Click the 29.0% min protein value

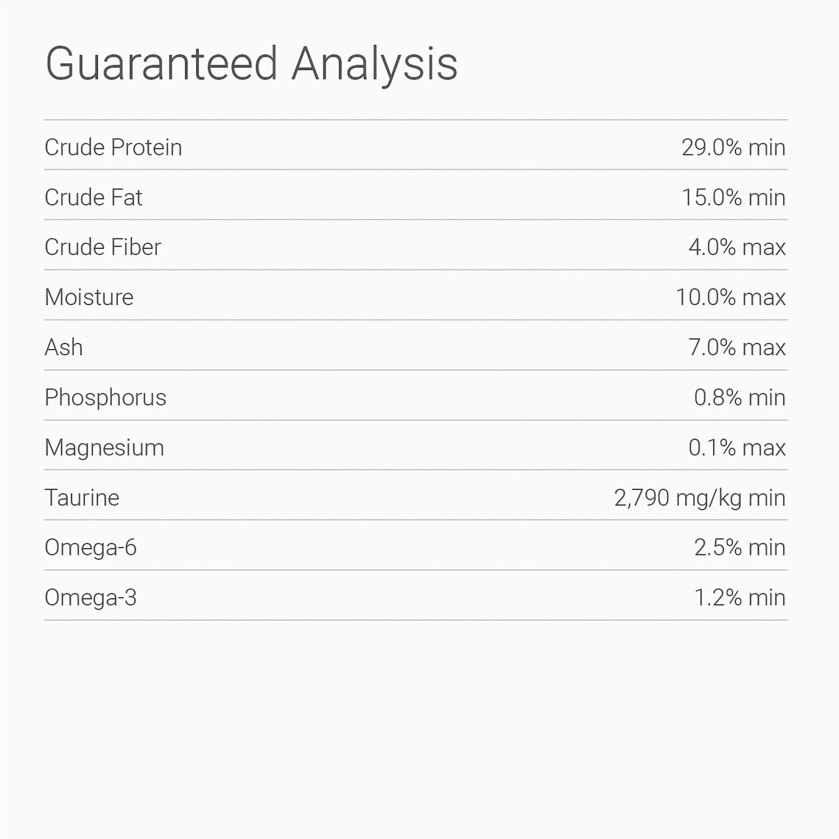pyautogui.click(x=733, y=148)
